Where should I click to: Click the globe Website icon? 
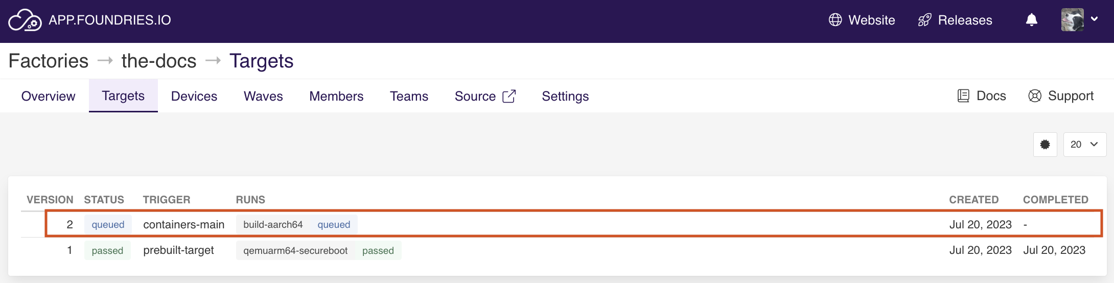coord(835,20)
